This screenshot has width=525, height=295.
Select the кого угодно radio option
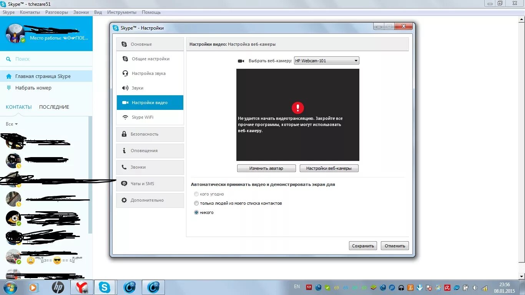coord(196,194)
